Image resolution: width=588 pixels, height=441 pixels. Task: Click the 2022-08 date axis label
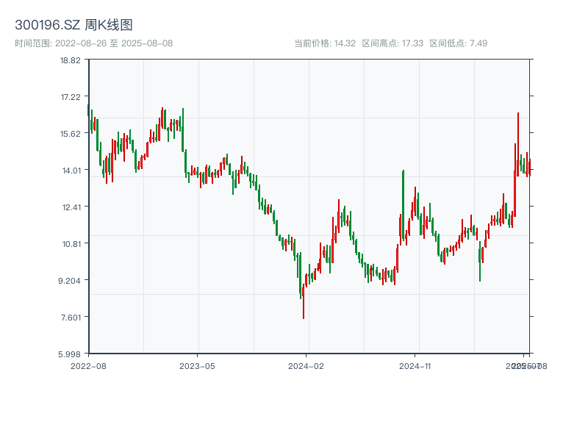(x=88, y=365)
